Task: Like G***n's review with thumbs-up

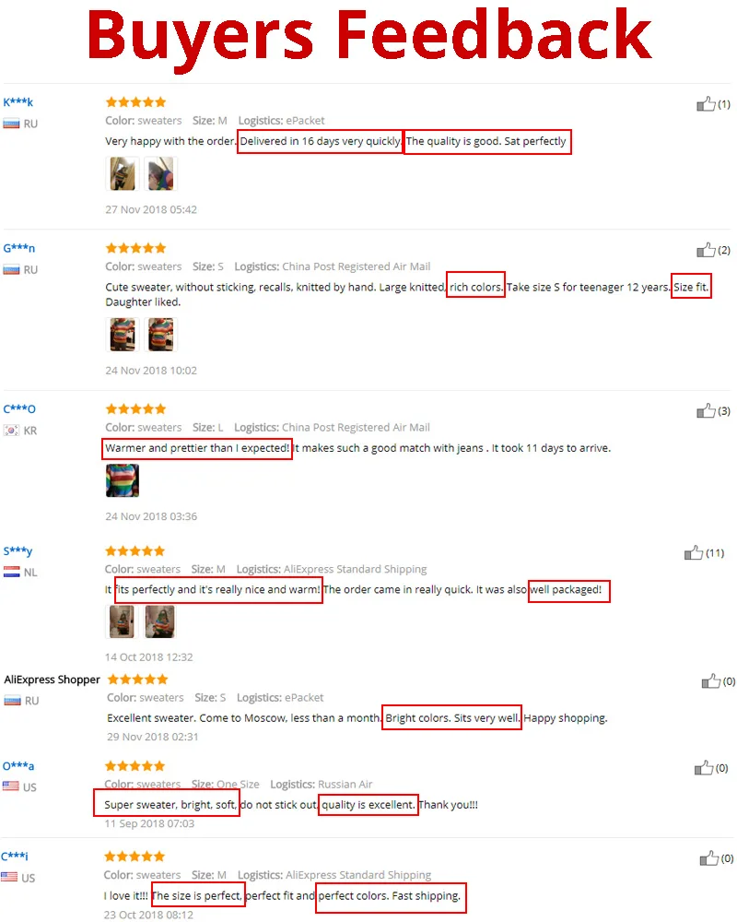Action: coord(706,250)
